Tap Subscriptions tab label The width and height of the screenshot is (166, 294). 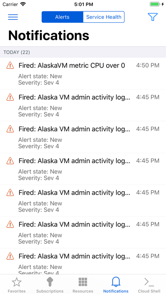[x=50, y=291]
